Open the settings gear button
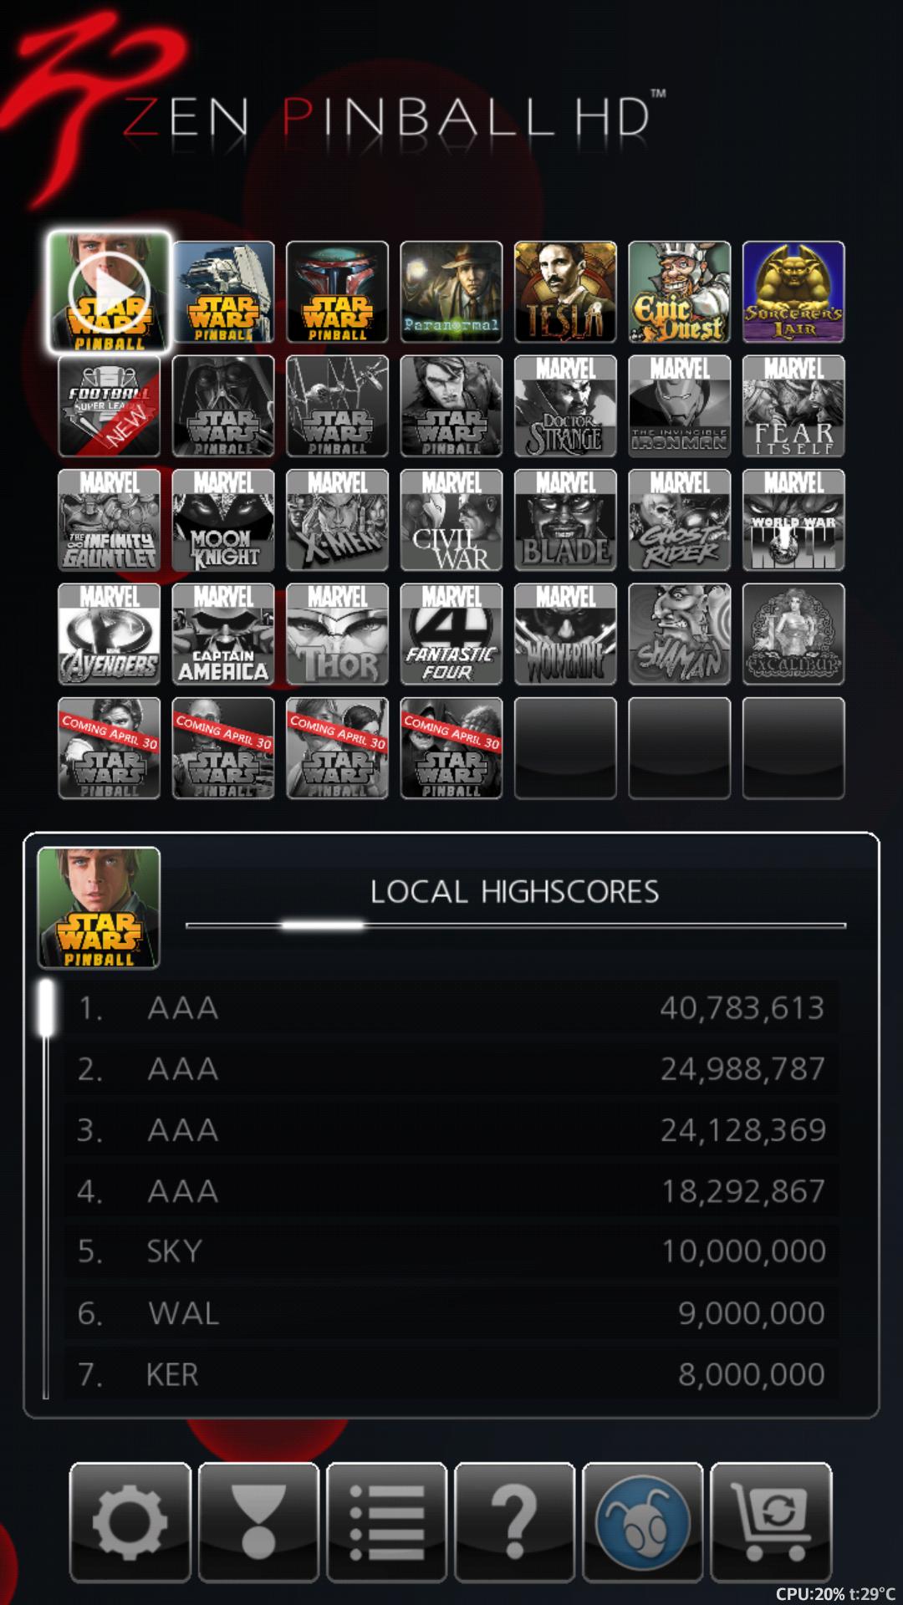The image size is (903, 1605). coord(130,1522)
